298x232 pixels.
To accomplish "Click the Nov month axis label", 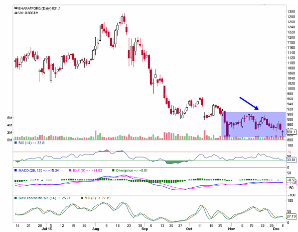I will (231, 229).
